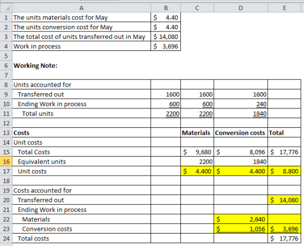304x246 pixels.
Task: Select column D header
Action: (240, 8)
